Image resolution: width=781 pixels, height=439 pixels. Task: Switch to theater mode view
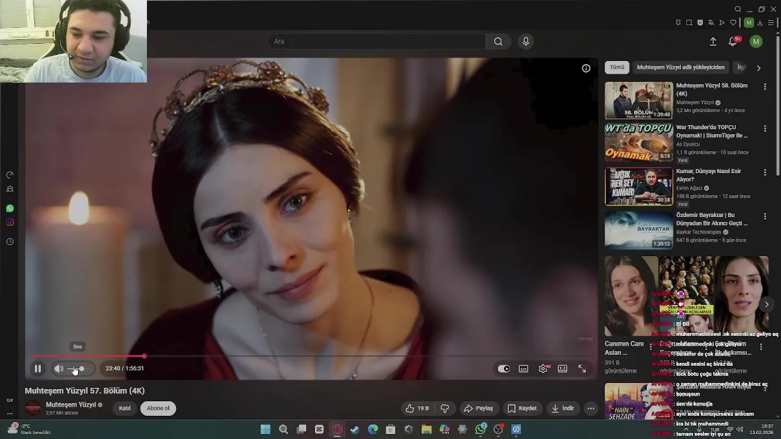point(563,369)
